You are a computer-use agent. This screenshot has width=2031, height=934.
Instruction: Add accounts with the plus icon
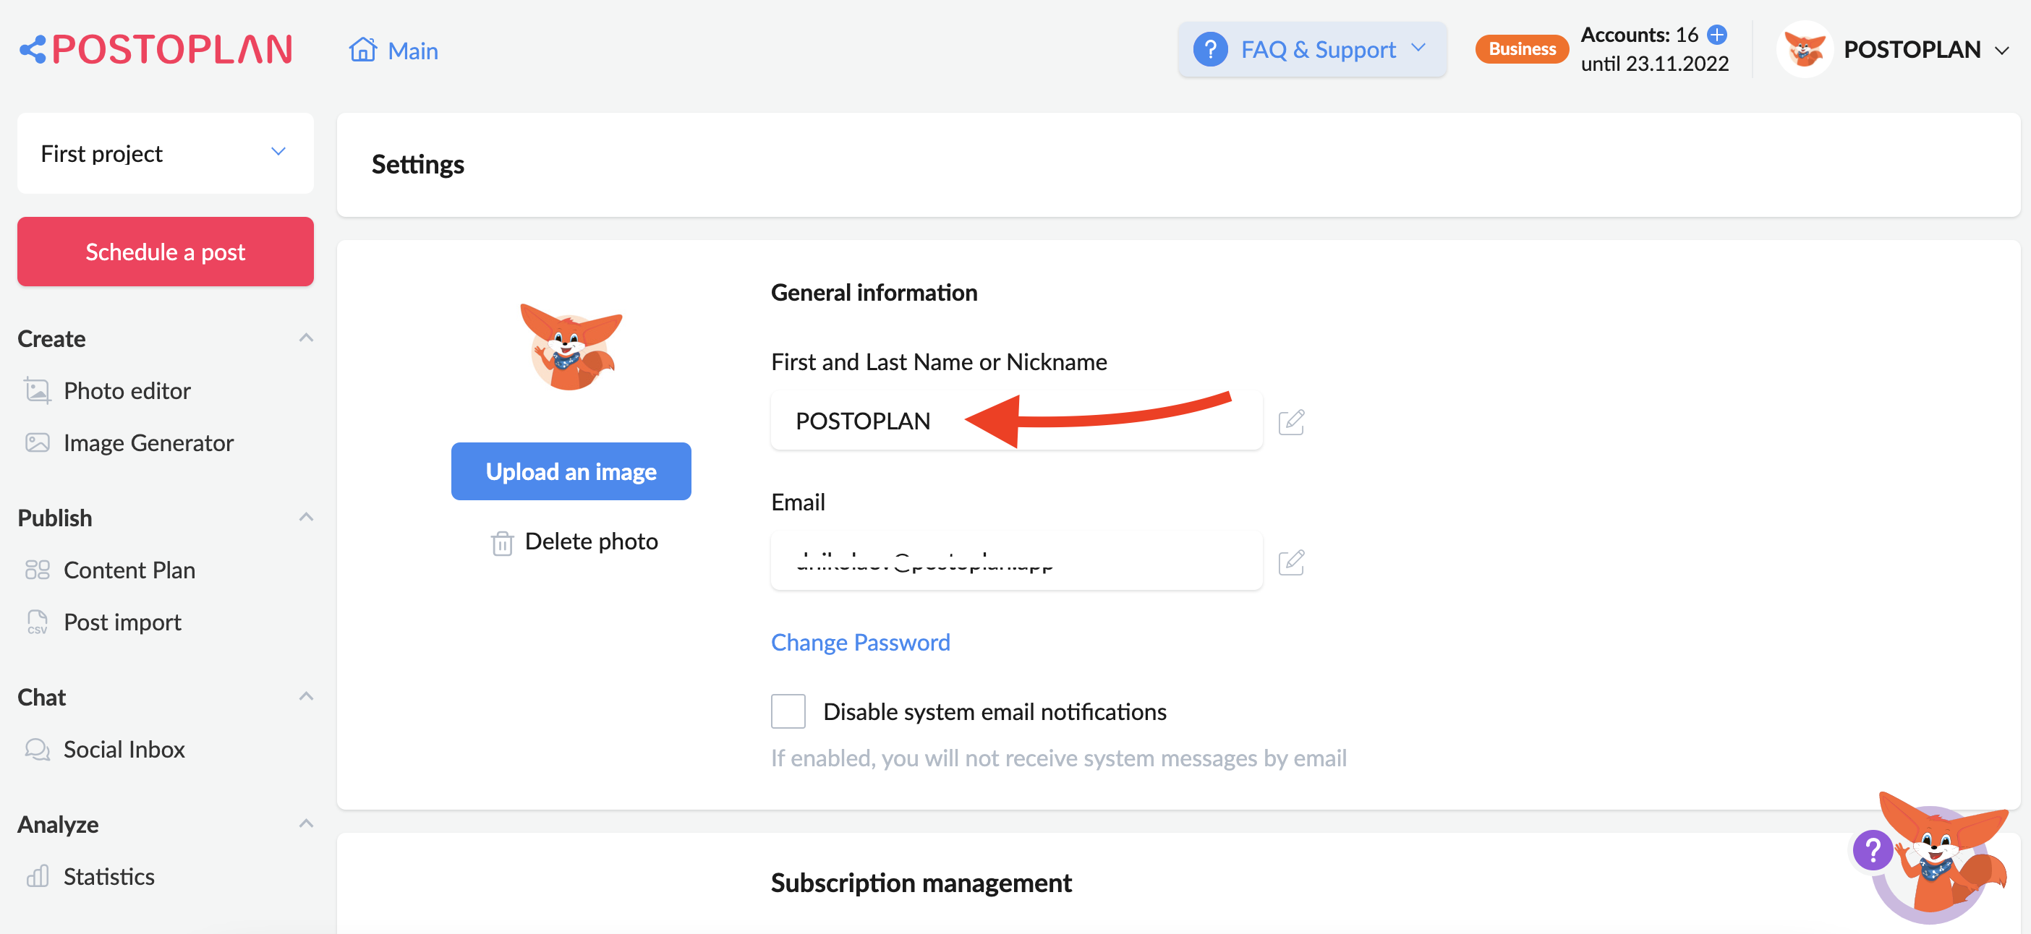click(1716, 35)
